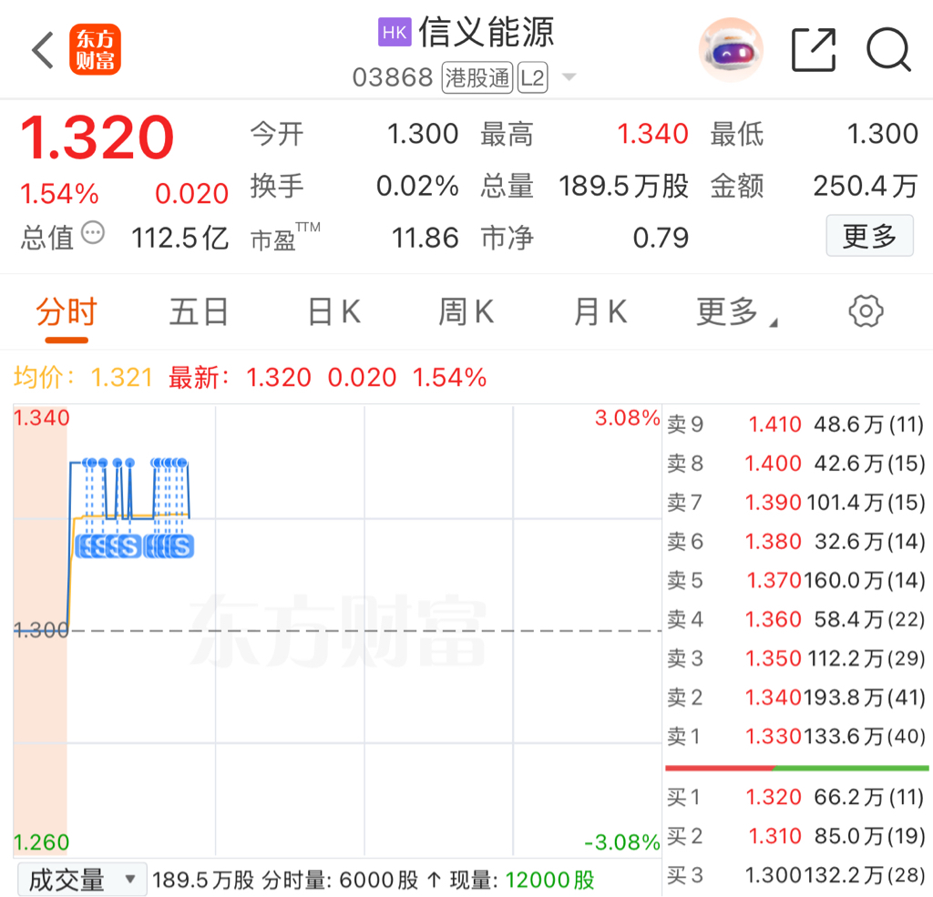The height and width of the screenshot is (897, 933).
Task: Tap the 港股通 tag
Action: [477, 78]
